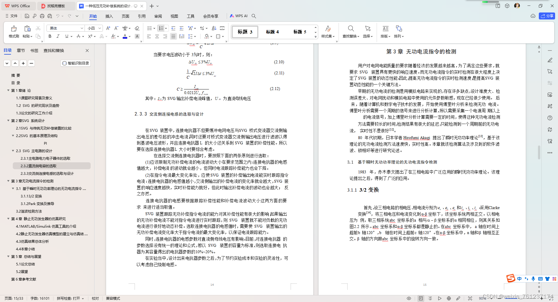Align text to the right
This screenshot has width=558, height=302.
coord(165,36)
